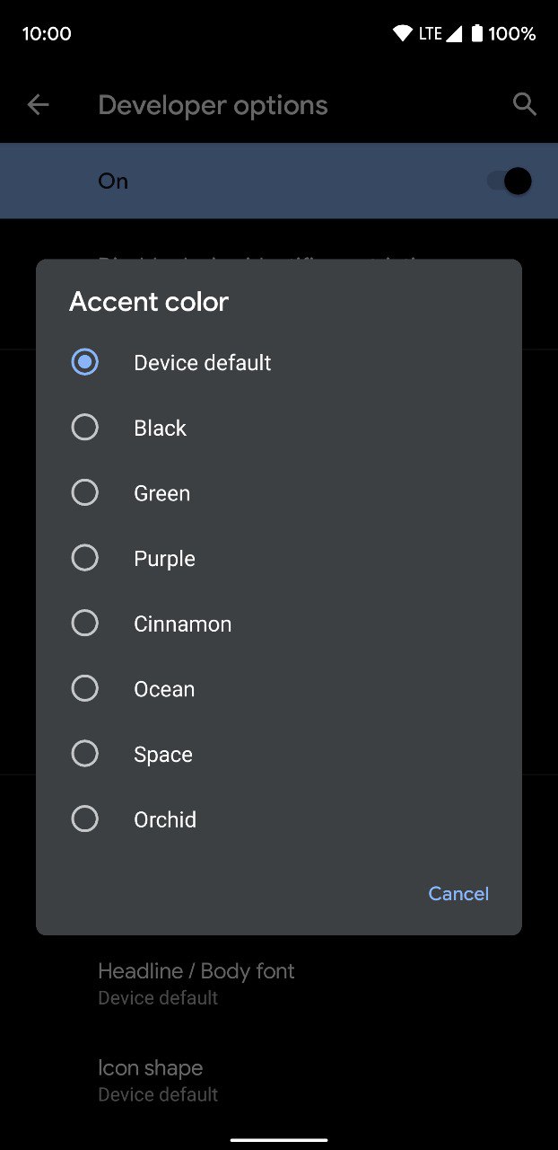Pick the Orchid radio button
The width and height of the screenshot is (558, 1150).
point(85,818)
